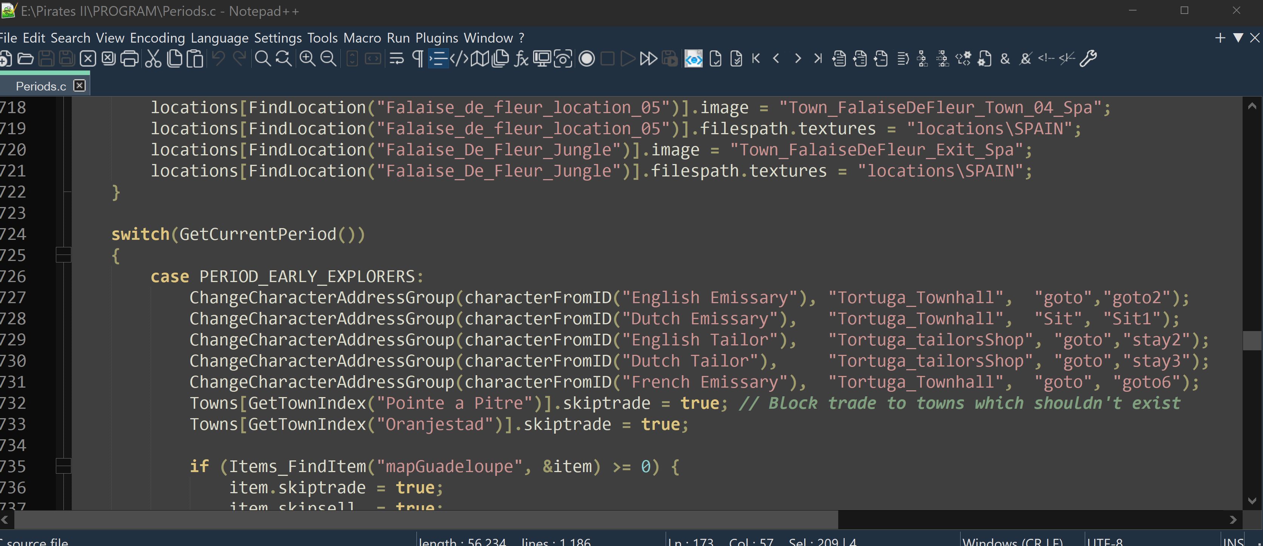Jump to the last item arrow icon
Image resolution: width=1263 pixels, height=546 pixels.
[x=817, y=59]
